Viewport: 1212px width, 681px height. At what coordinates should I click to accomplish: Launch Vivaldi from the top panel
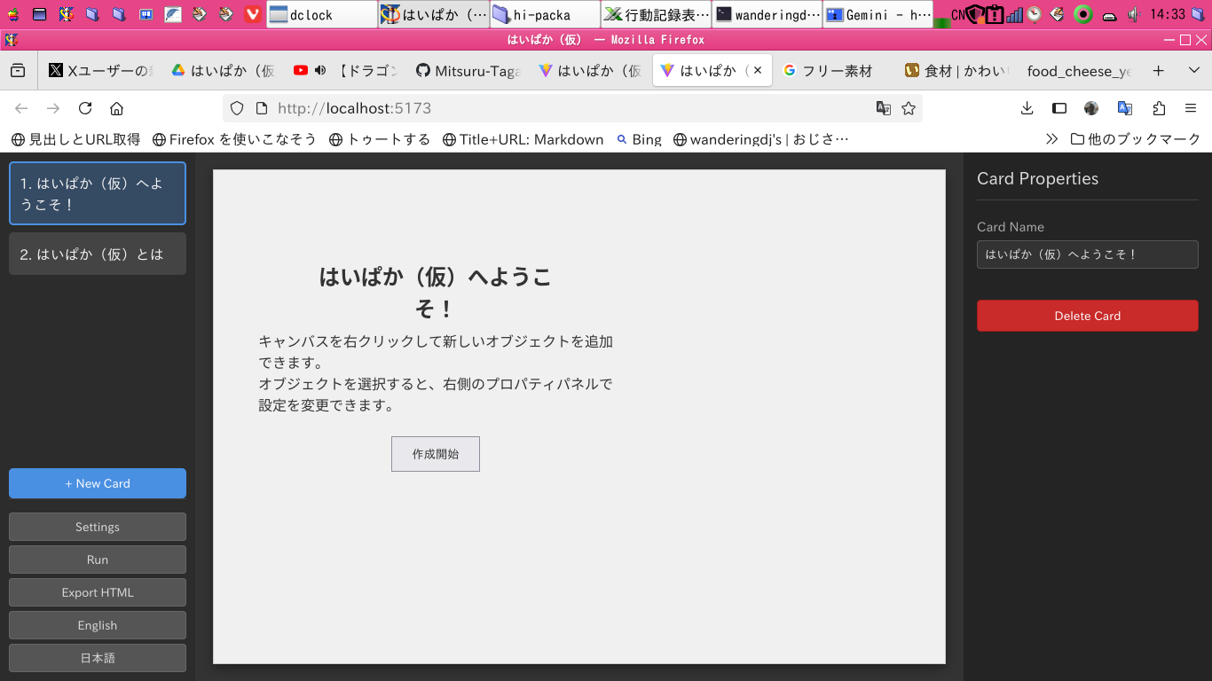253,14
